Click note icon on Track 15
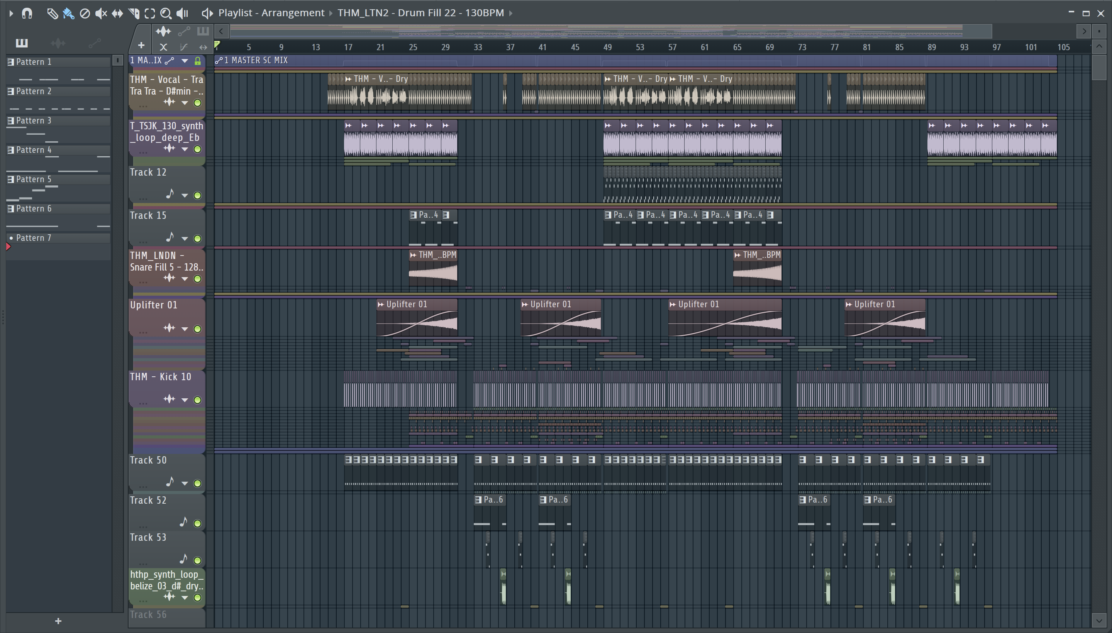 pyautogui.click(x=170, y=237)
